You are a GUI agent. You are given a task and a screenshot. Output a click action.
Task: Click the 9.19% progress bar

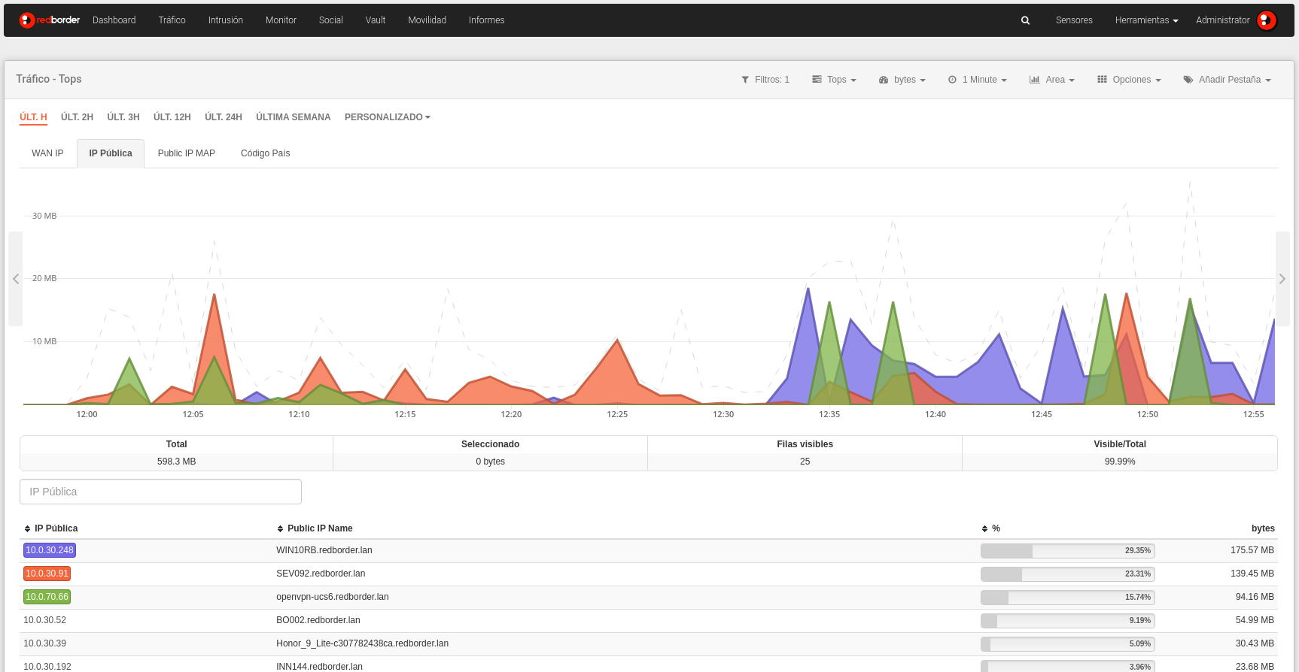pyautogui.click(x=1067, y=621)
